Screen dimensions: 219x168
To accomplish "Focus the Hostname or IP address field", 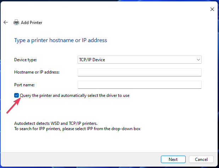I will tap(140, 72).
